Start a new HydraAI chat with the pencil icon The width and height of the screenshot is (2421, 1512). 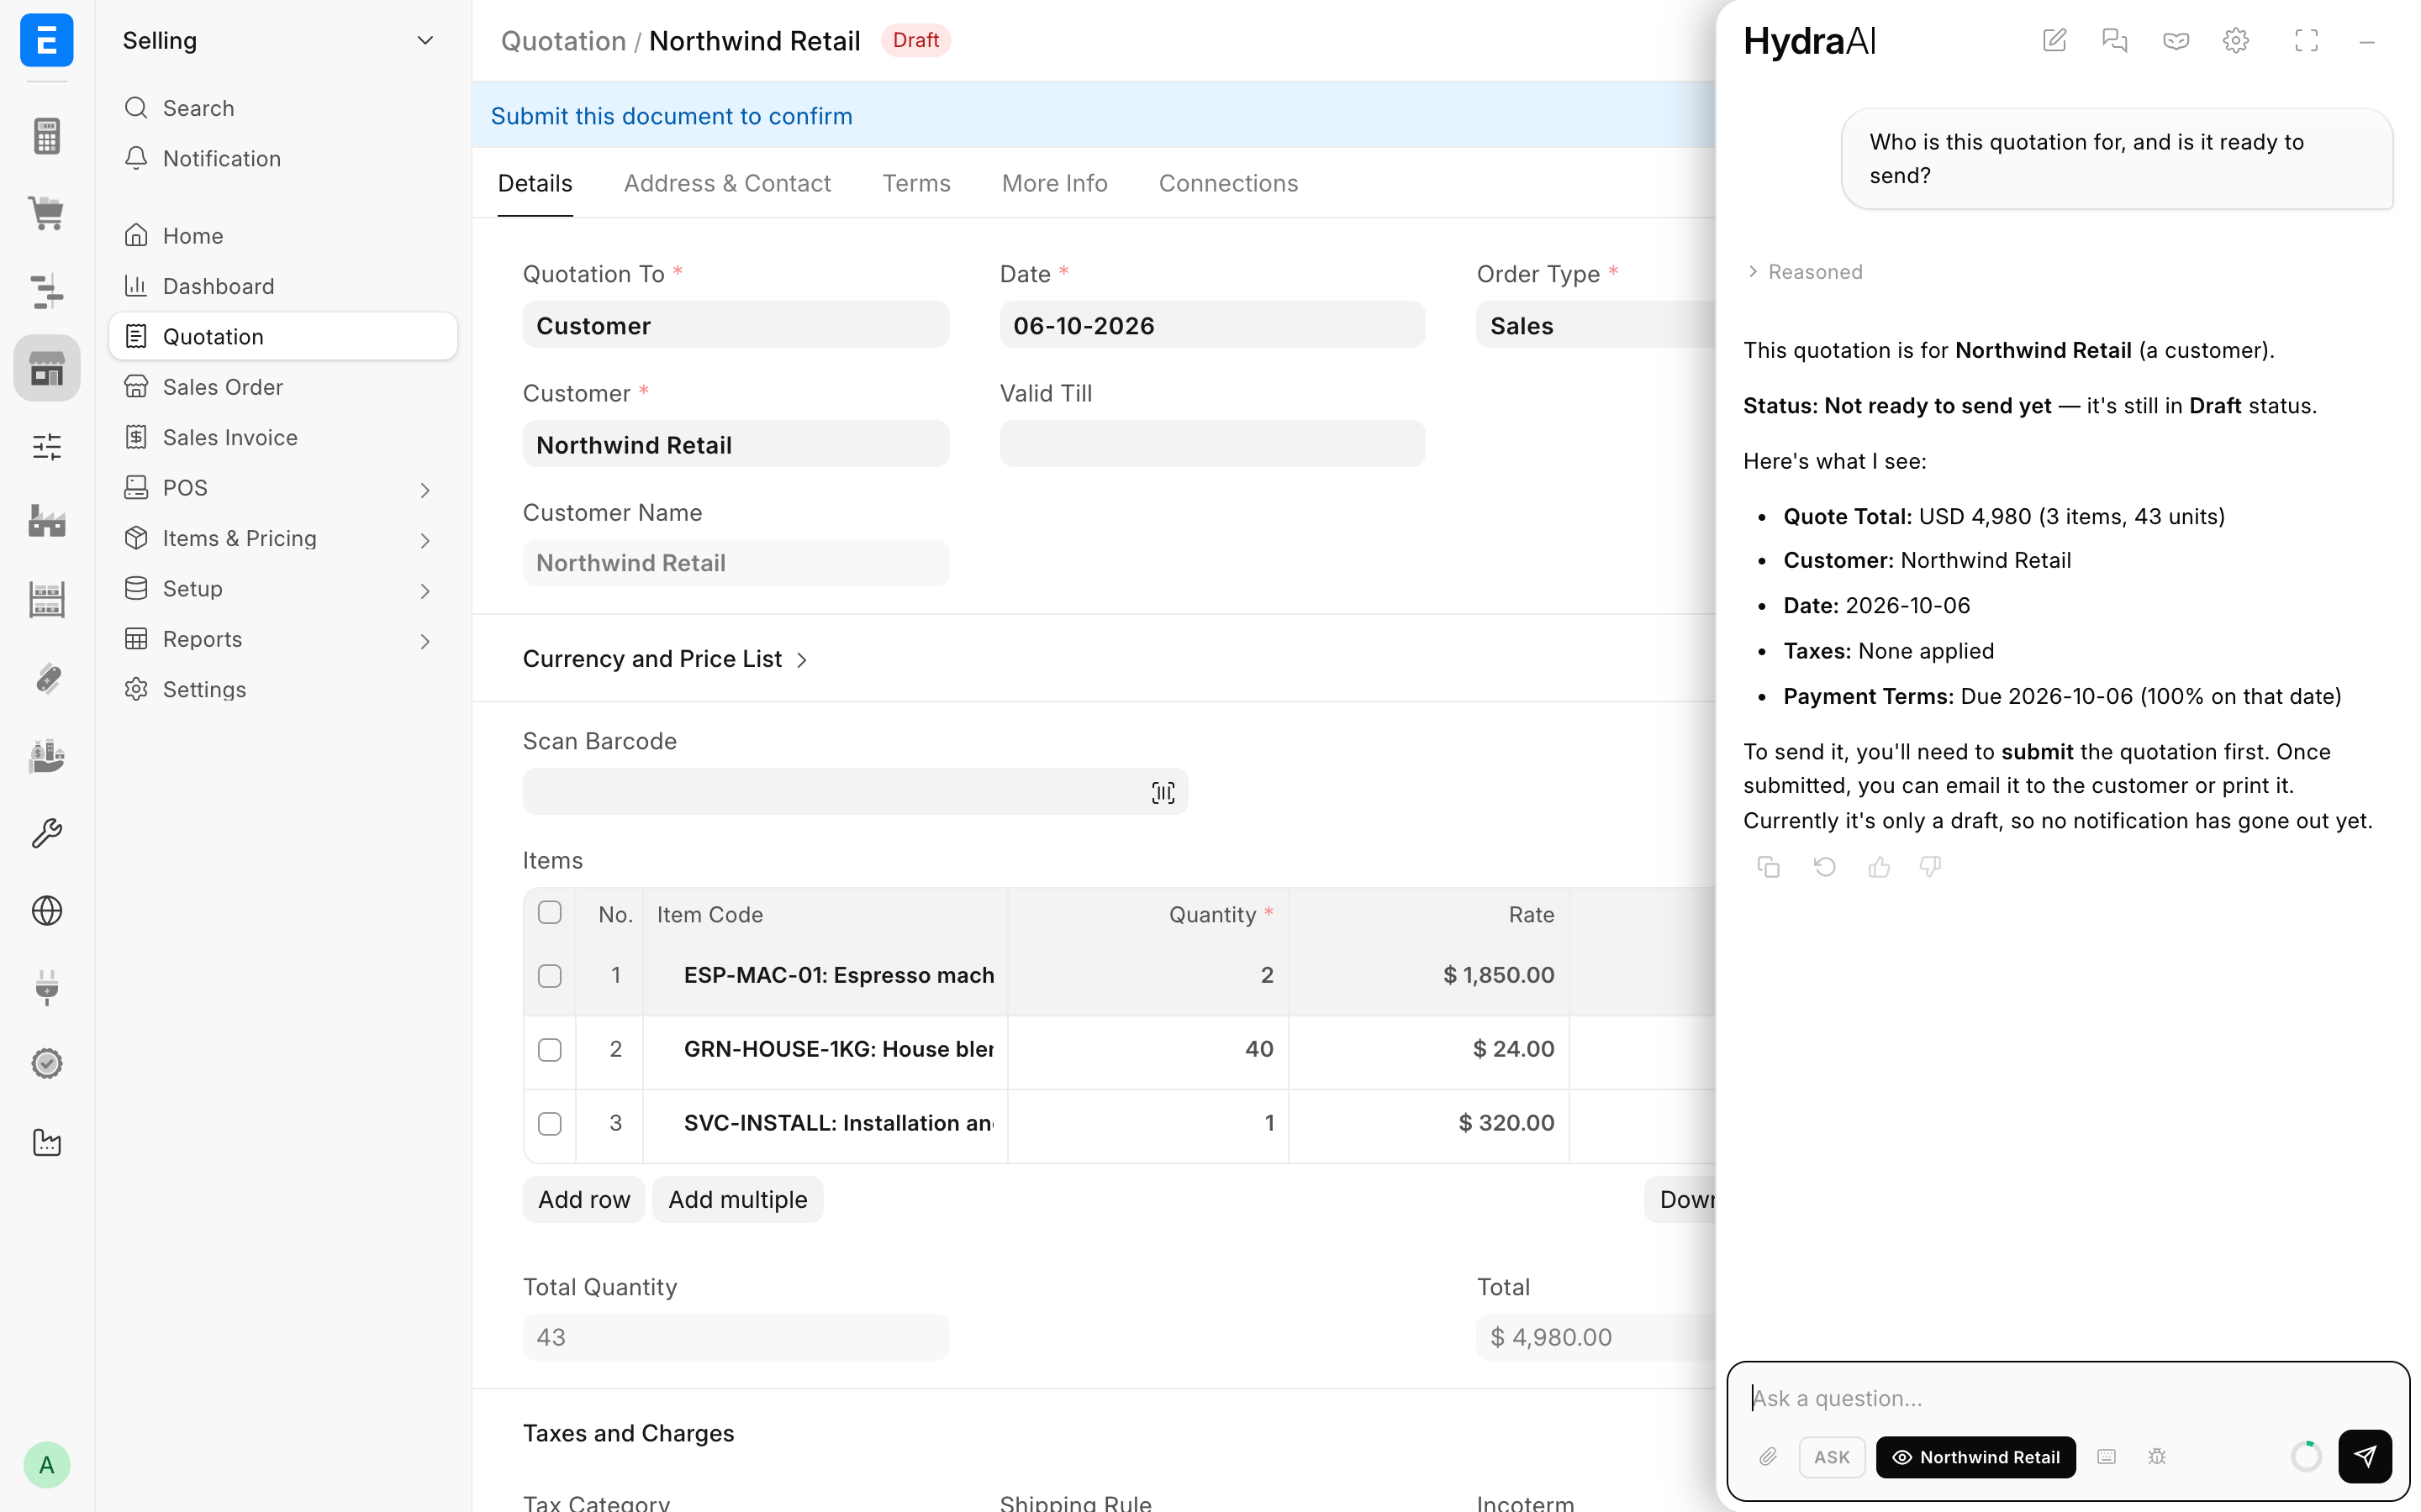click(2054, 40)
